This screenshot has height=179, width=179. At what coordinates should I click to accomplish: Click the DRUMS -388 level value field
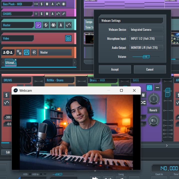coord(8,117)
